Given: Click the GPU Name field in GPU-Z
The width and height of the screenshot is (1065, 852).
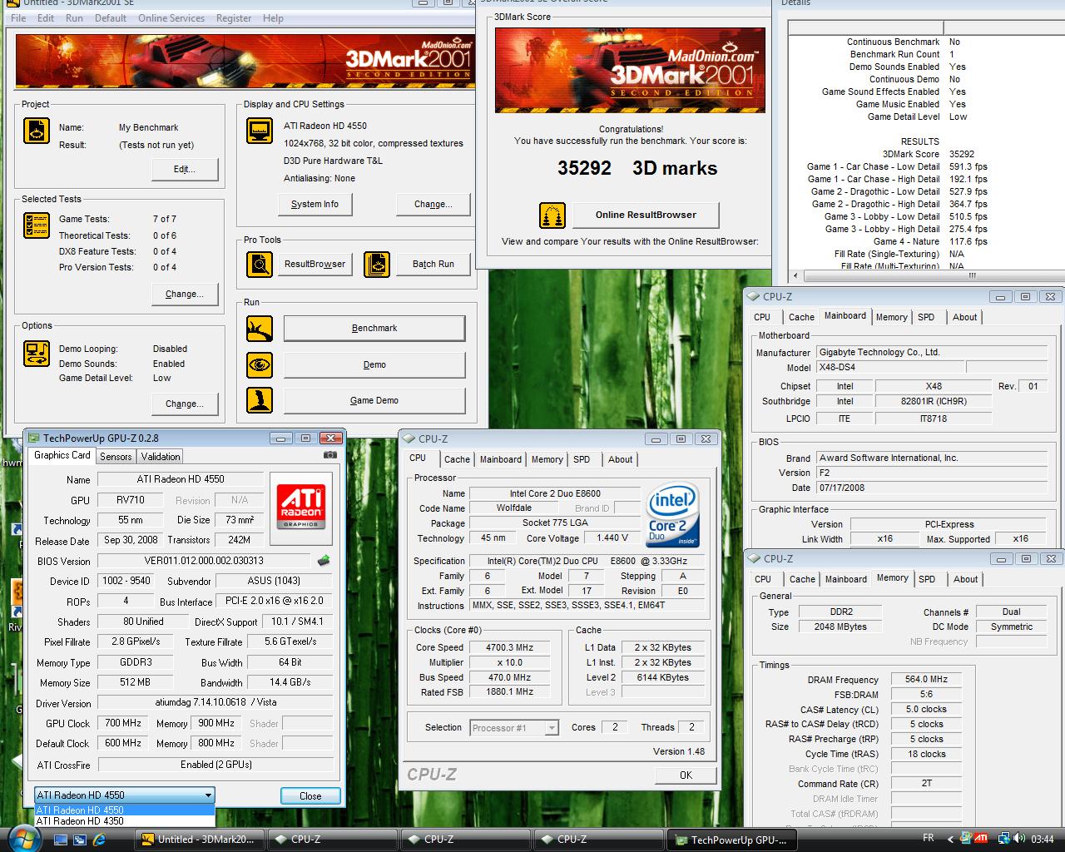Looking at the screenshot, I should (181, 479).
